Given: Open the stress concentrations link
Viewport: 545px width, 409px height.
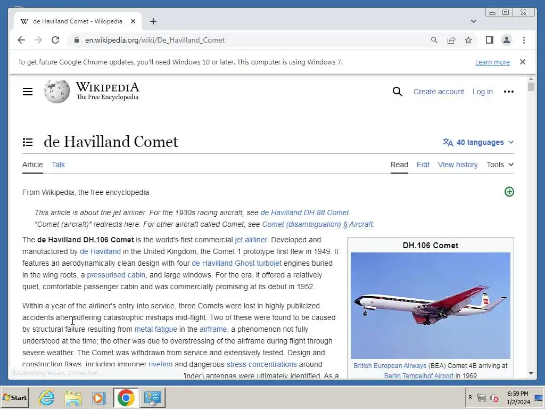Looking at the screenshot, I should pyautogui.click(x=262, y=364).
